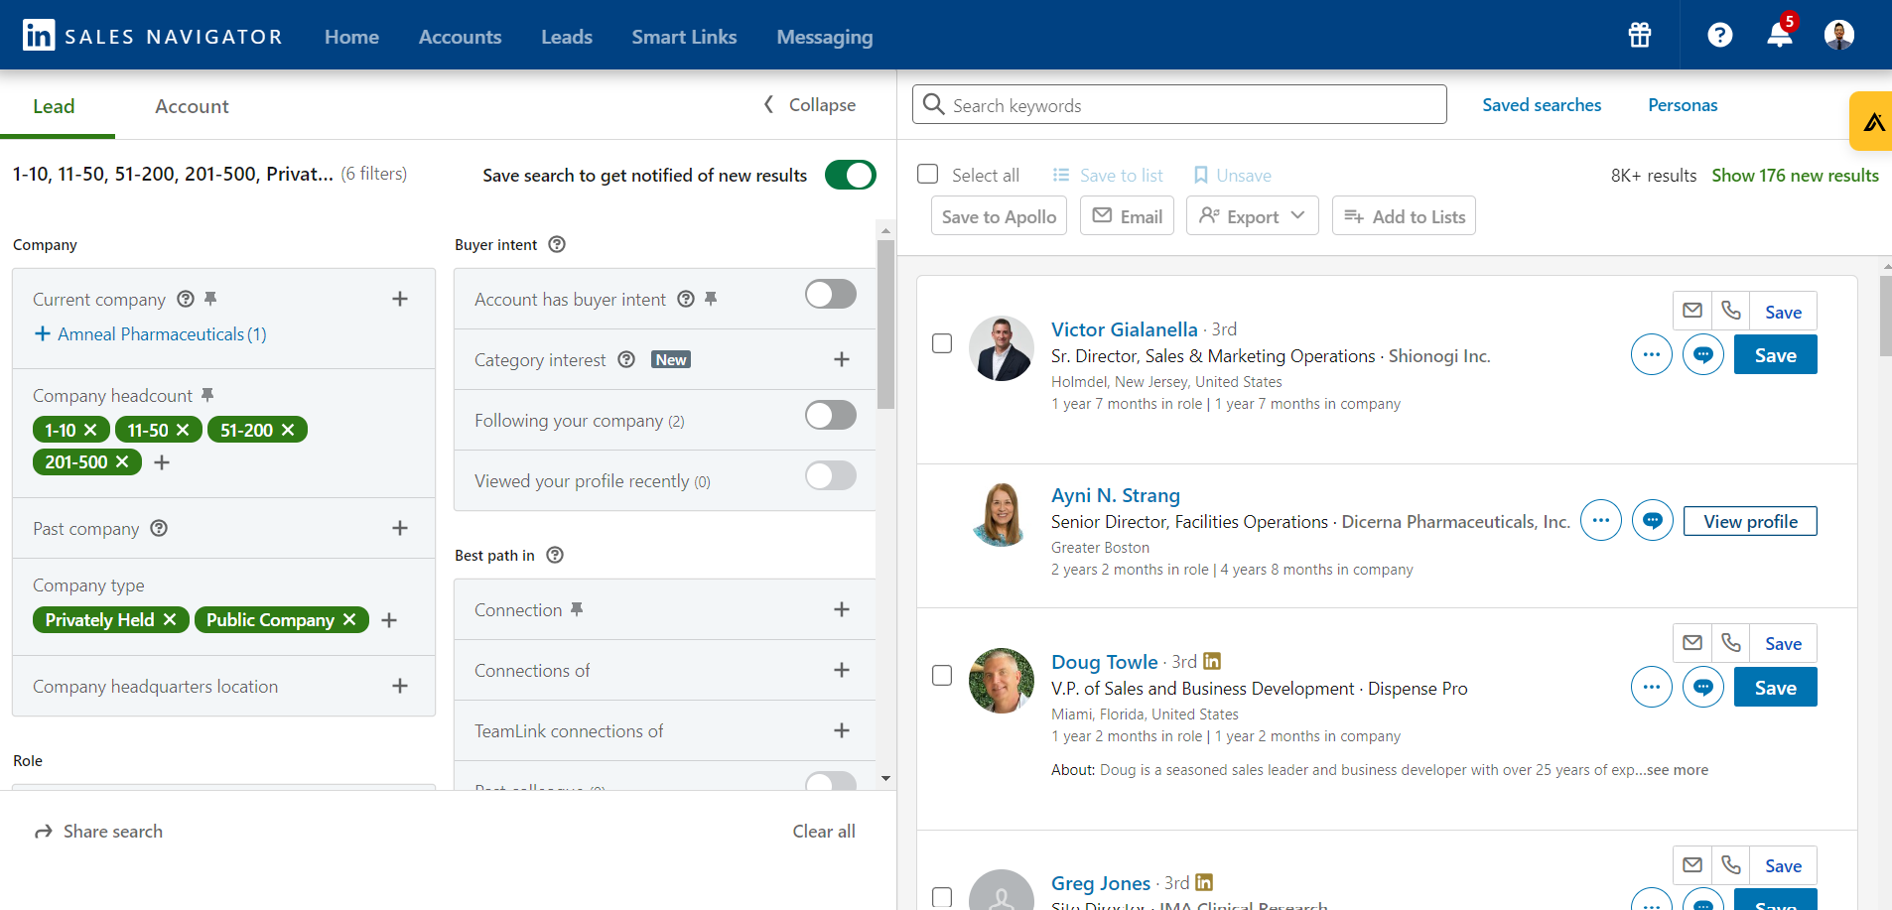The image size is (1892, 910).
Task: Remove the Privately Held chip
Action: (170, 619)
